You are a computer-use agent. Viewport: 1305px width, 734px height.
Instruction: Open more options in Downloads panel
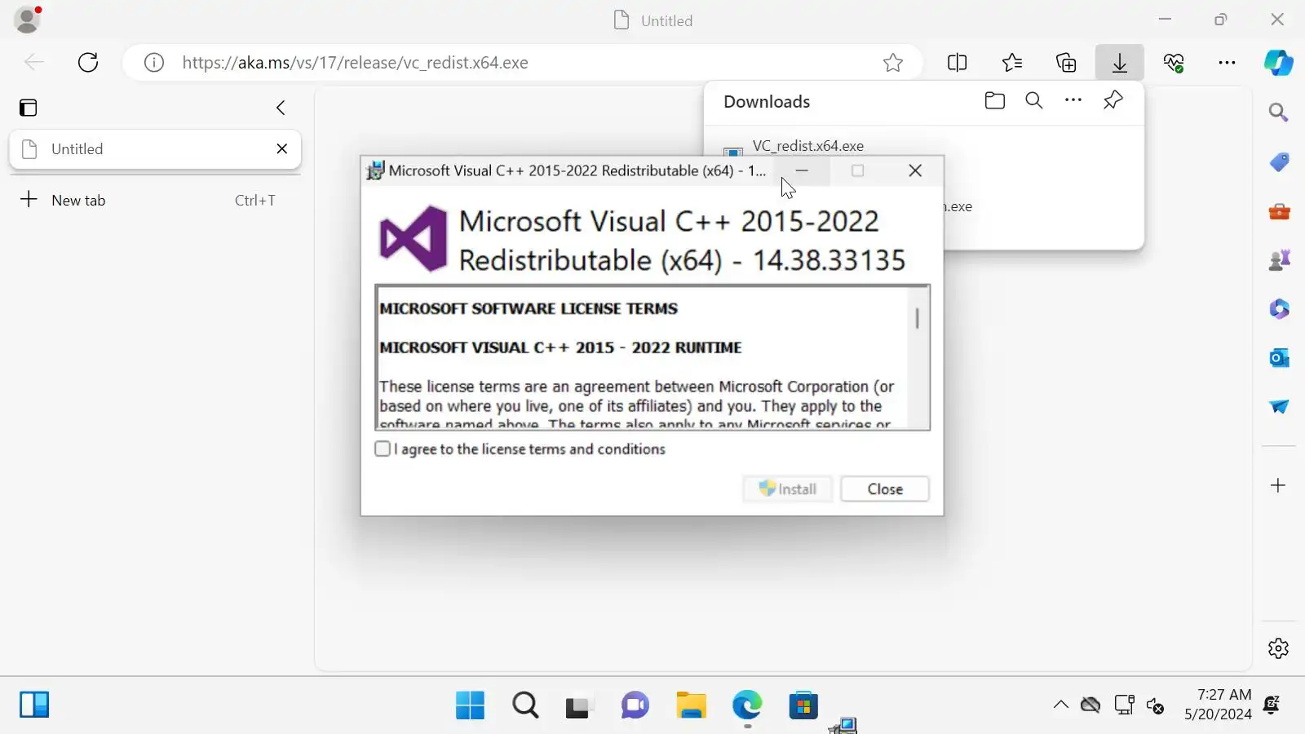click(x=1073, y=101)
